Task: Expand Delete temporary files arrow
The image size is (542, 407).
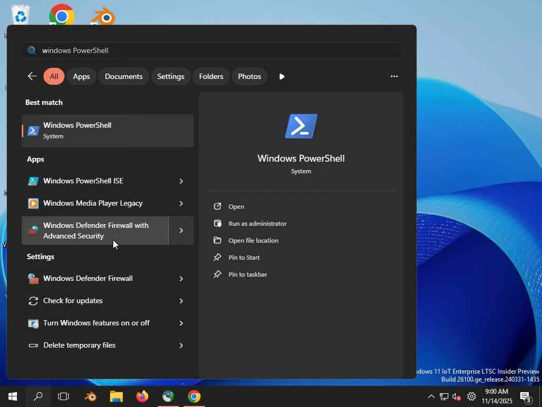Action: coord(181,346)
